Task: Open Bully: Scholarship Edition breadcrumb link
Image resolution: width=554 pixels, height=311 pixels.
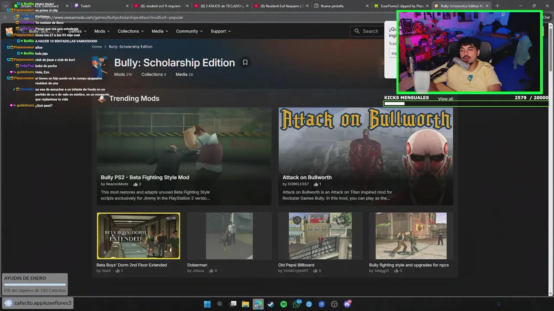Action: [x=130, y=47]
